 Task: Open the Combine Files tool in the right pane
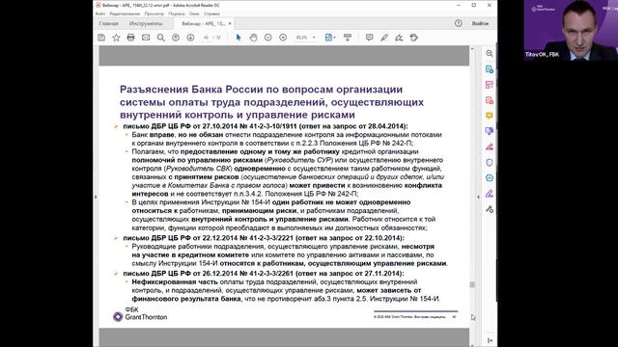coord(490,131)
